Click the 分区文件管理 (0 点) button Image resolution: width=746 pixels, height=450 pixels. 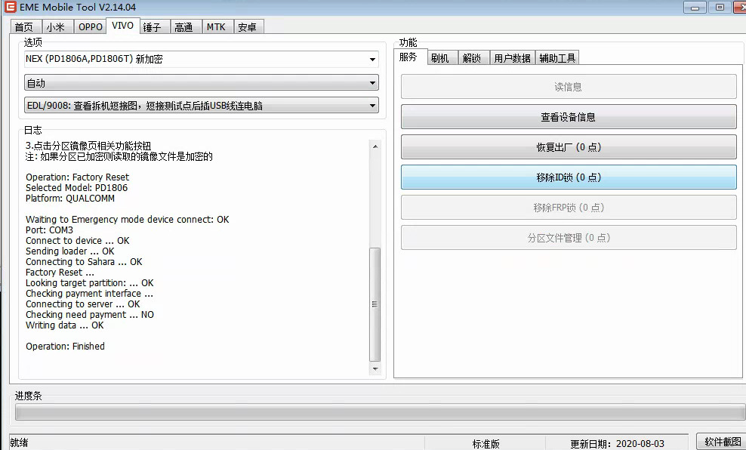tap(569, 237)
